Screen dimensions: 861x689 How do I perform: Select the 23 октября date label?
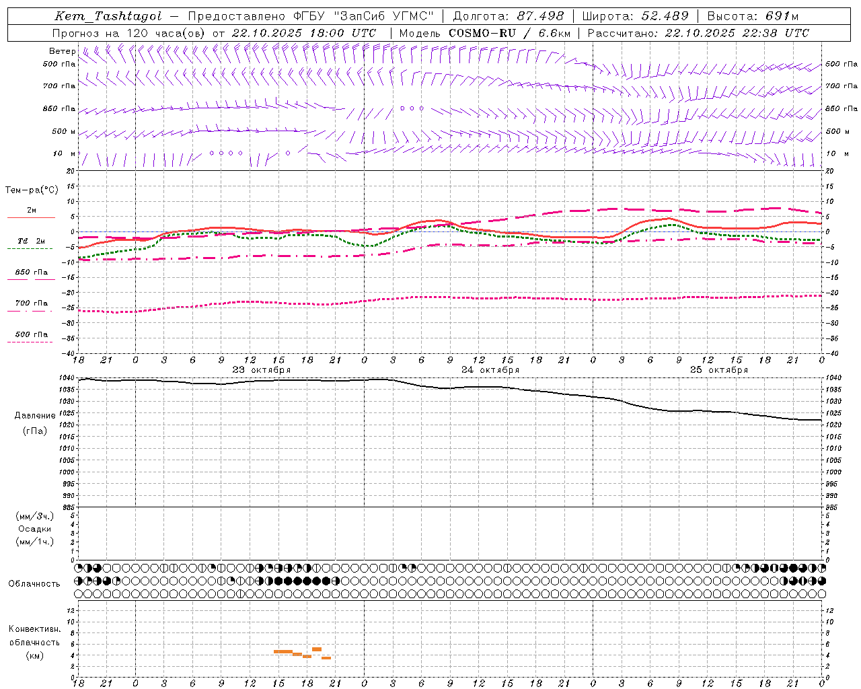tap(261, 370)
